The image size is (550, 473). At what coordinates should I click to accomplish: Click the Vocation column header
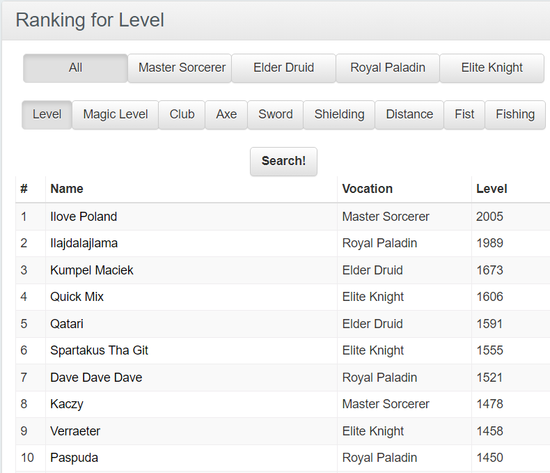[368, 189]
